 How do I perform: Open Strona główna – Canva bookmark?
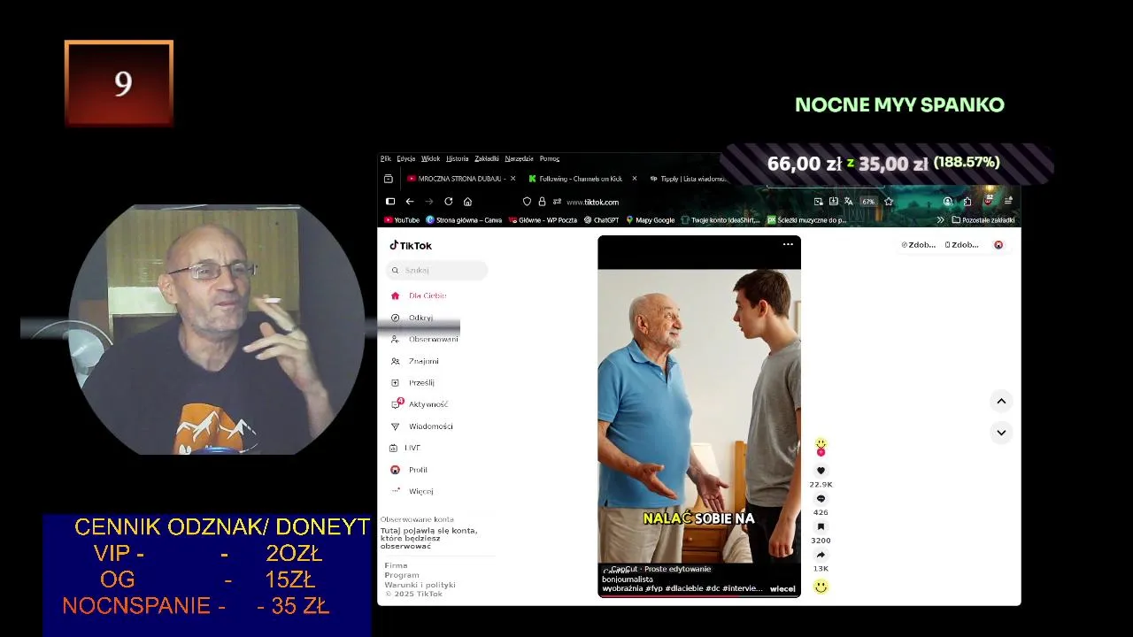pos(464,220)
